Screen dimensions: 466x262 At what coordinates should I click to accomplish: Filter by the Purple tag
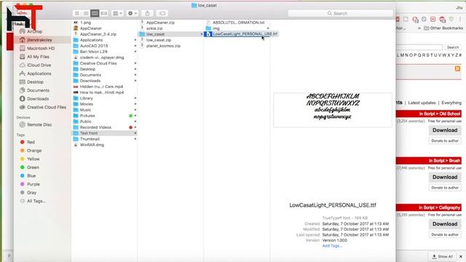point(33,184)
